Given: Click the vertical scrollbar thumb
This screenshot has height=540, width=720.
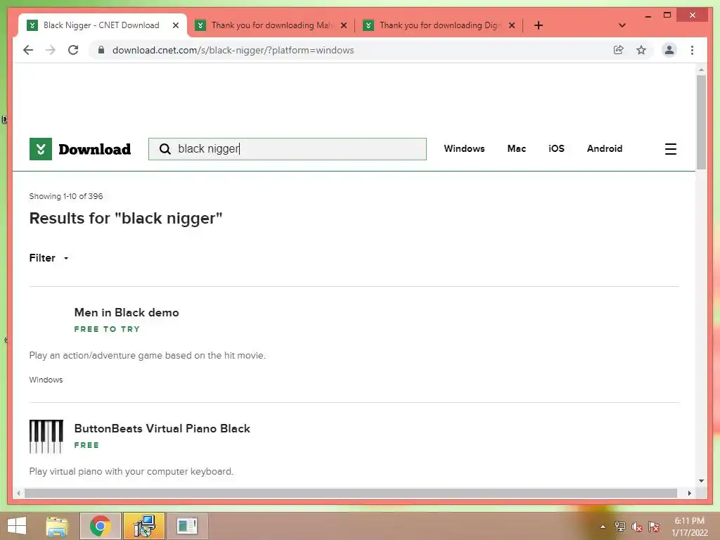Looking at the screenshot, I should tap(701, 122).
